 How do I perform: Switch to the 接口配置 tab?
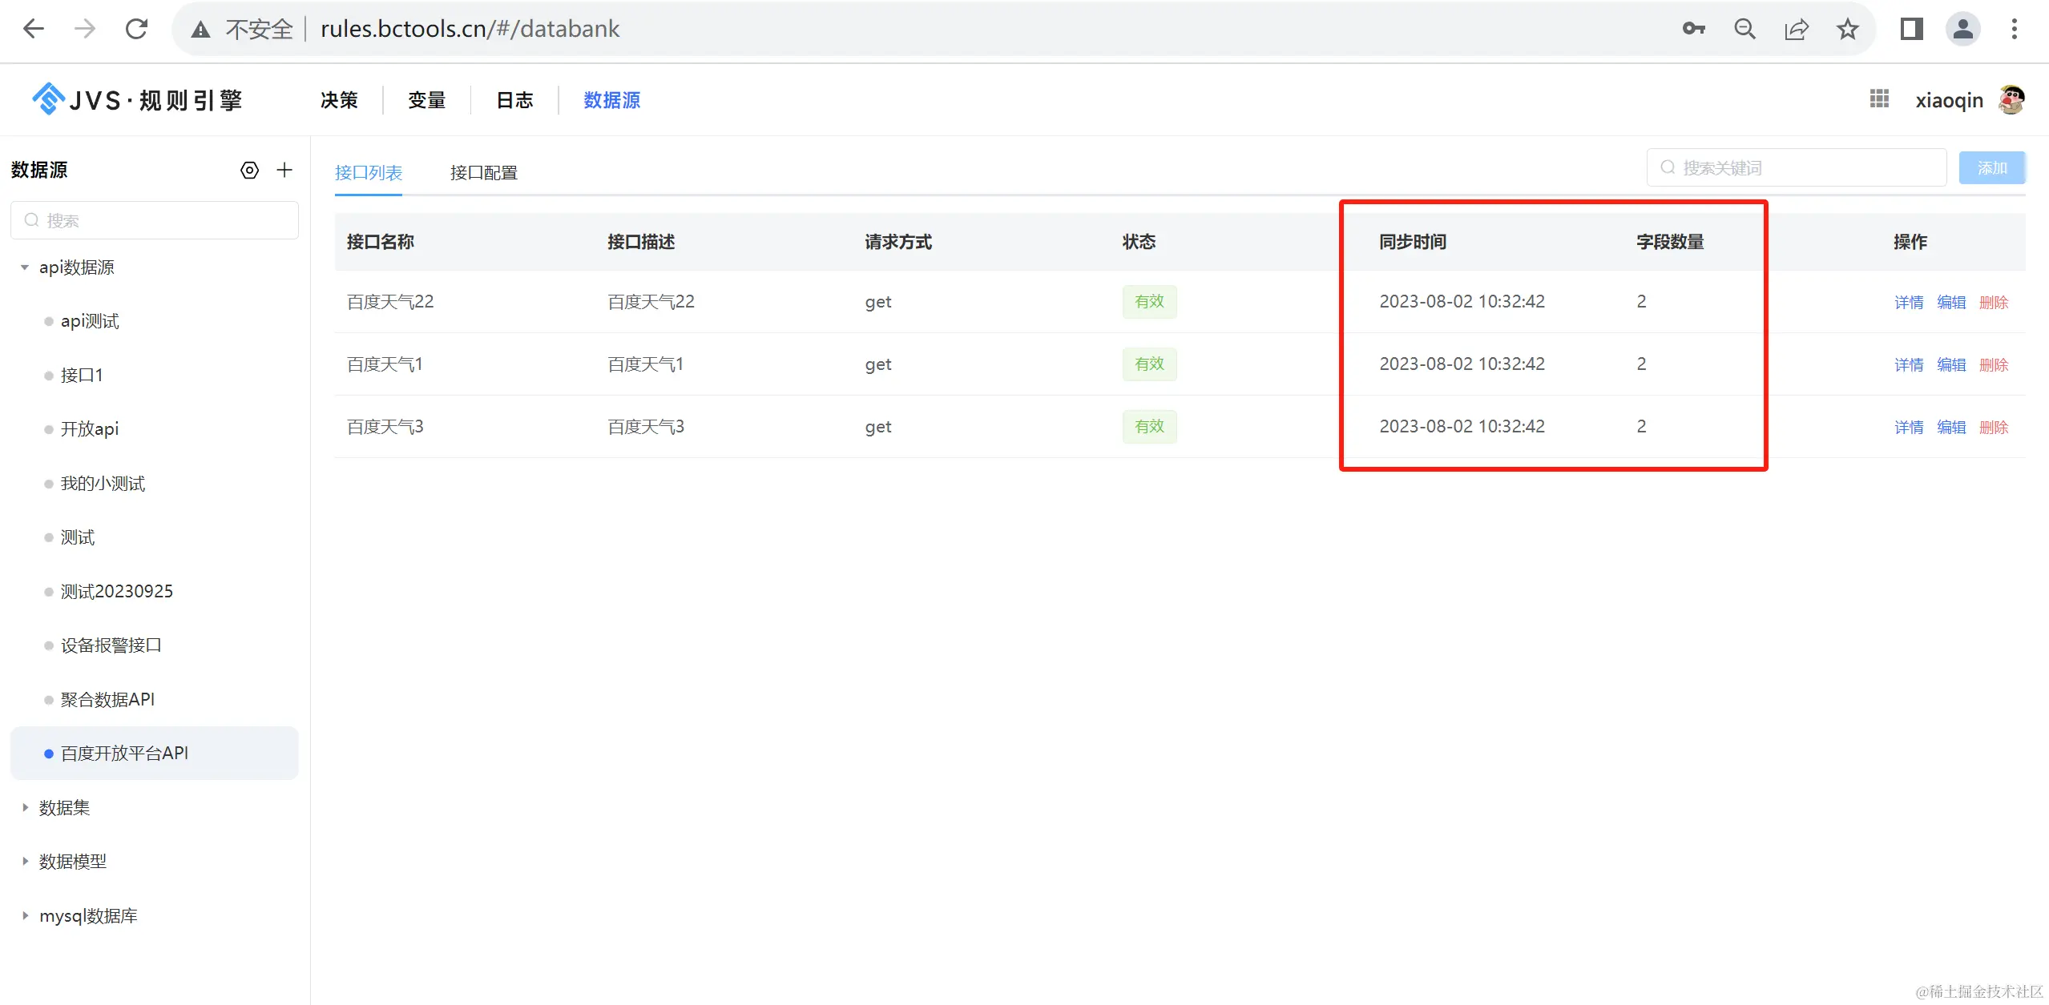click(x=483, y=172)
